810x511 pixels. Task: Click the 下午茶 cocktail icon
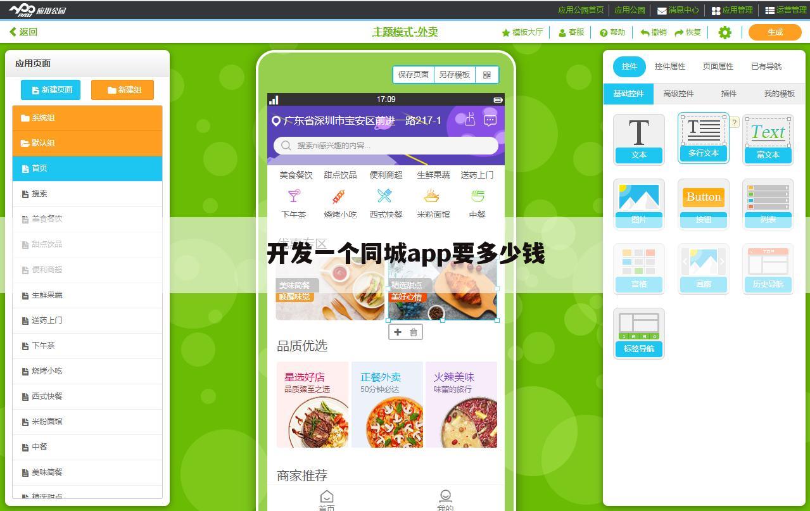click(294, 196)
